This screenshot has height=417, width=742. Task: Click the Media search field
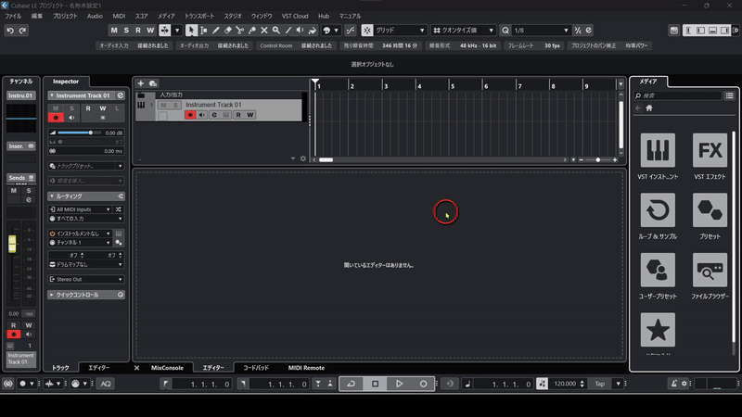tap(678, 95)
